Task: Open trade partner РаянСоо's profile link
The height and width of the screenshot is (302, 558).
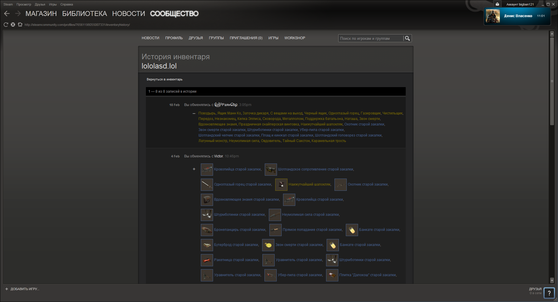Action: (x=226, y=105)
